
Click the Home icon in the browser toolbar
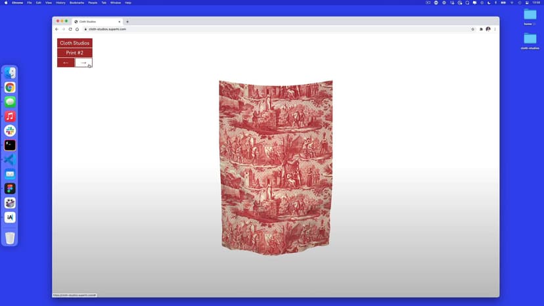click(77, 29)
